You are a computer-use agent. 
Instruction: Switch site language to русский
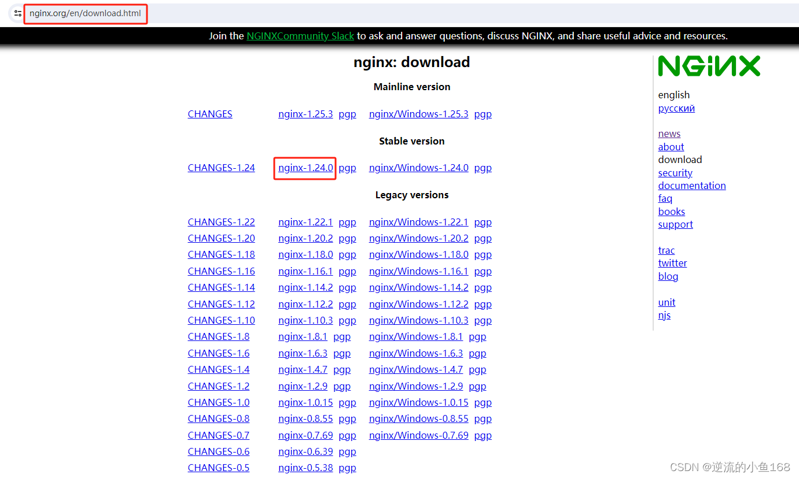click(x=676, y=108)
